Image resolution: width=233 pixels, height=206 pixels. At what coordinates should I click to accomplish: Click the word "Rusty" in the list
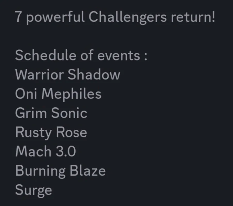[33, 133]
